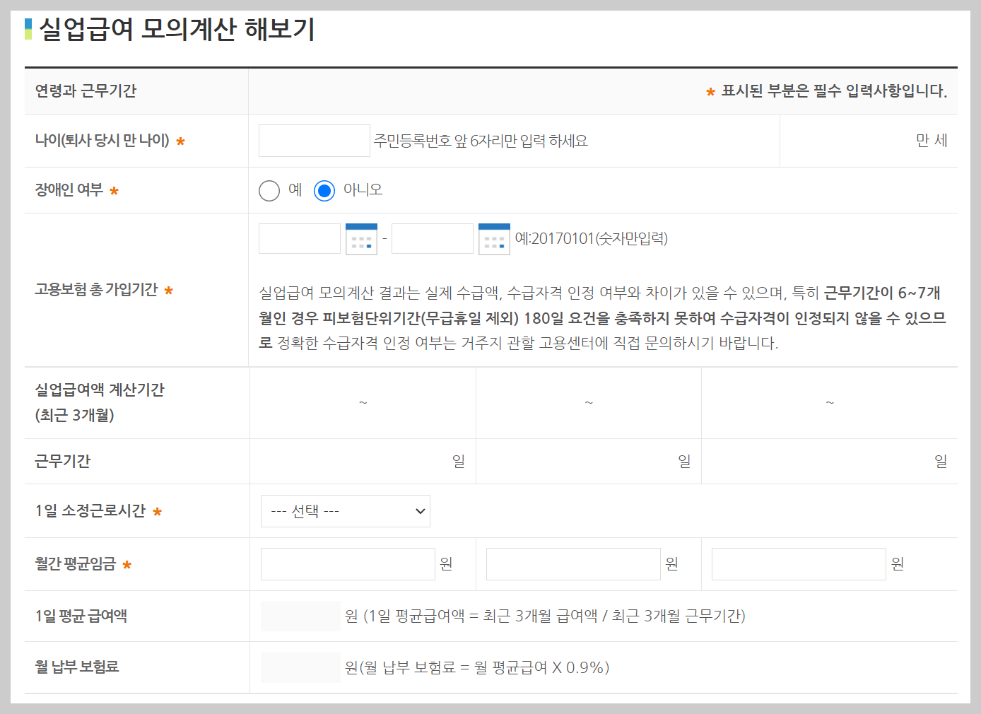
Task: Click the third monthly average wage field
Action: tap(798, 563)
